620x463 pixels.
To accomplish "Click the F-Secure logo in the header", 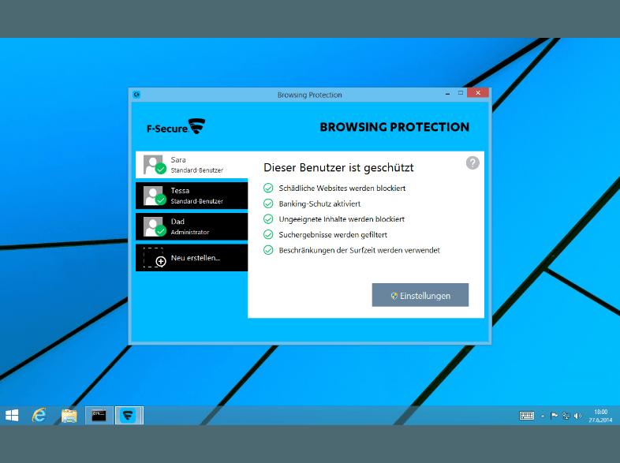I will (x=176, y=127).
